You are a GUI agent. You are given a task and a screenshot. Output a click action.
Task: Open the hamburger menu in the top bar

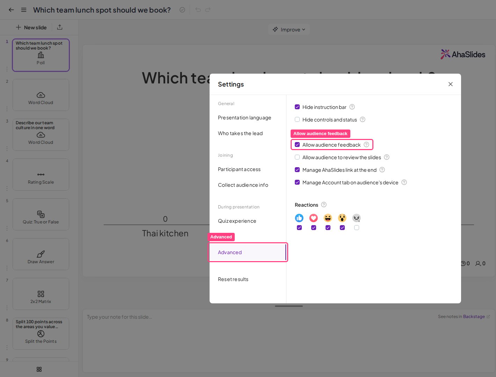(24, 10)
